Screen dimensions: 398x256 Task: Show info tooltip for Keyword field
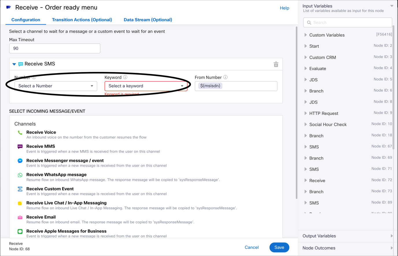(x=125, y=77)
